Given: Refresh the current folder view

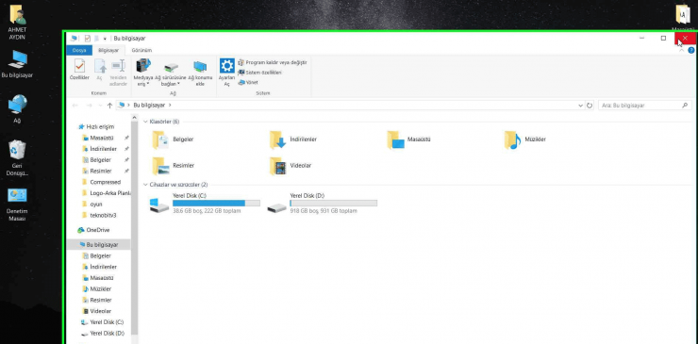Looking at the screenshot, I should point(590,106).
